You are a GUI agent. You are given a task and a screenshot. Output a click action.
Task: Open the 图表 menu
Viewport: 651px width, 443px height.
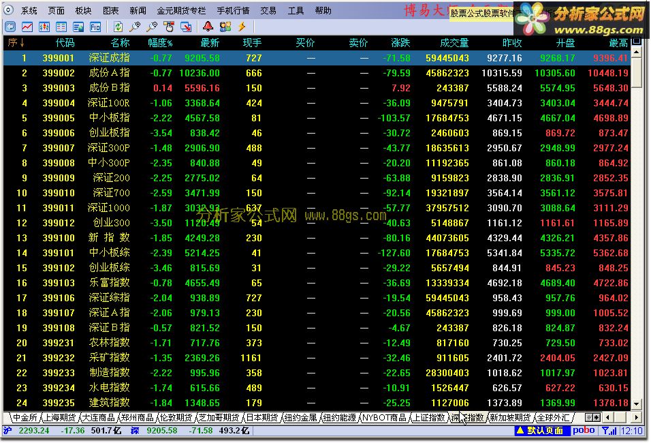pos(110,10)
